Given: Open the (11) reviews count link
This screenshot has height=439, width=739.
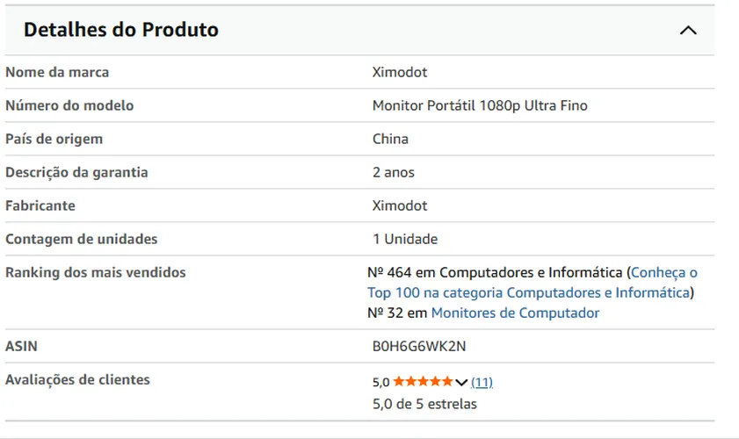Looking at the screenshot, I should [x=482, y=382].
